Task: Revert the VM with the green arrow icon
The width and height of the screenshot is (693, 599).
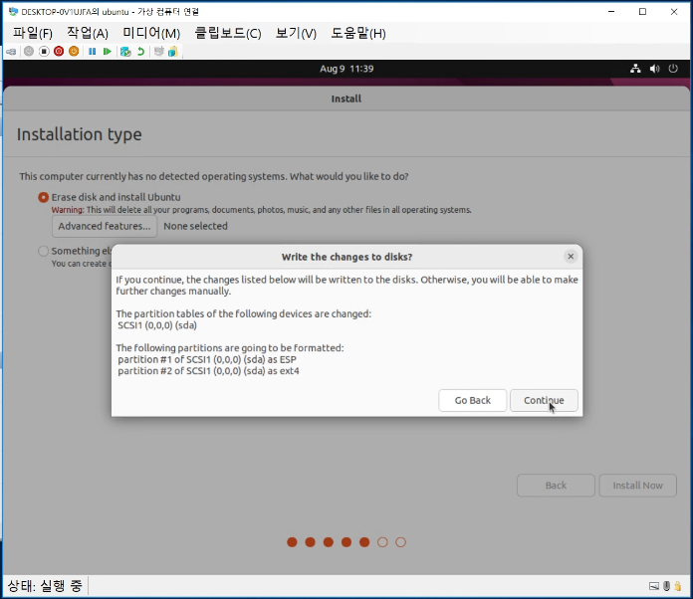Action: tap(140, 51)
